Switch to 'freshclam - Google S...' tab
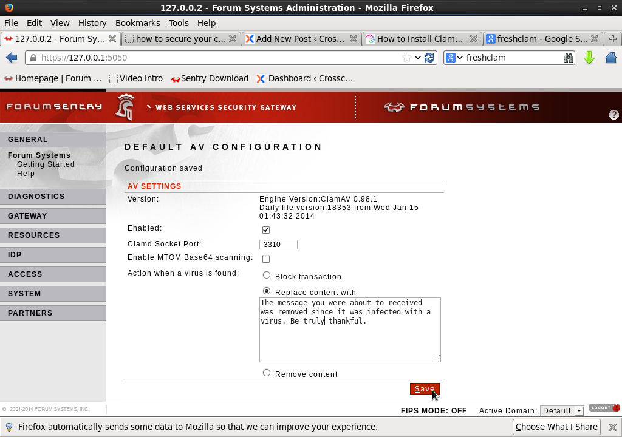 [x=542, y=39]
